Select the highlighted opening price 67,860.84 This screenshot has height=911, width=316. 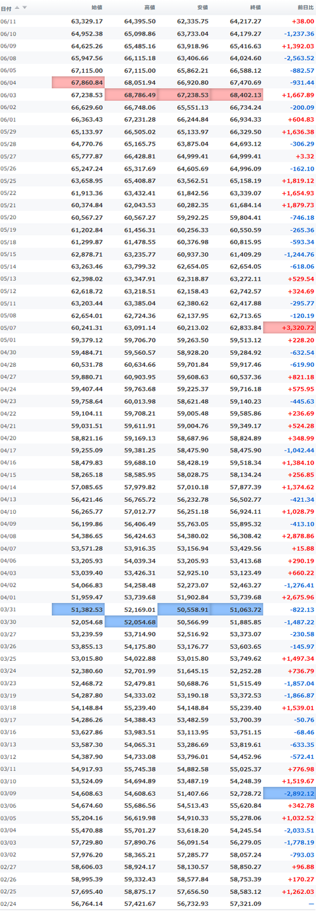click(78, 82)
